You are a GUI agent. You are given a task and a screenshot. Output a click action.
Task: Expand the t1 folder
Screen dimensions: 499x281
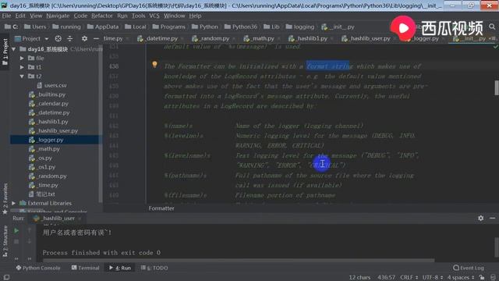(x=22, y=67)
